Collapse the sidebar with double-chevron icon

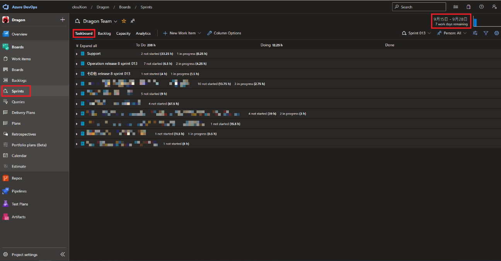pyautogui.click(x=63, y=254)
